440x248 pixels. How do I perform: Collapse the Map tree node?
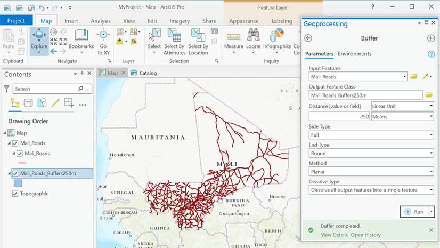tap(5, 133)
